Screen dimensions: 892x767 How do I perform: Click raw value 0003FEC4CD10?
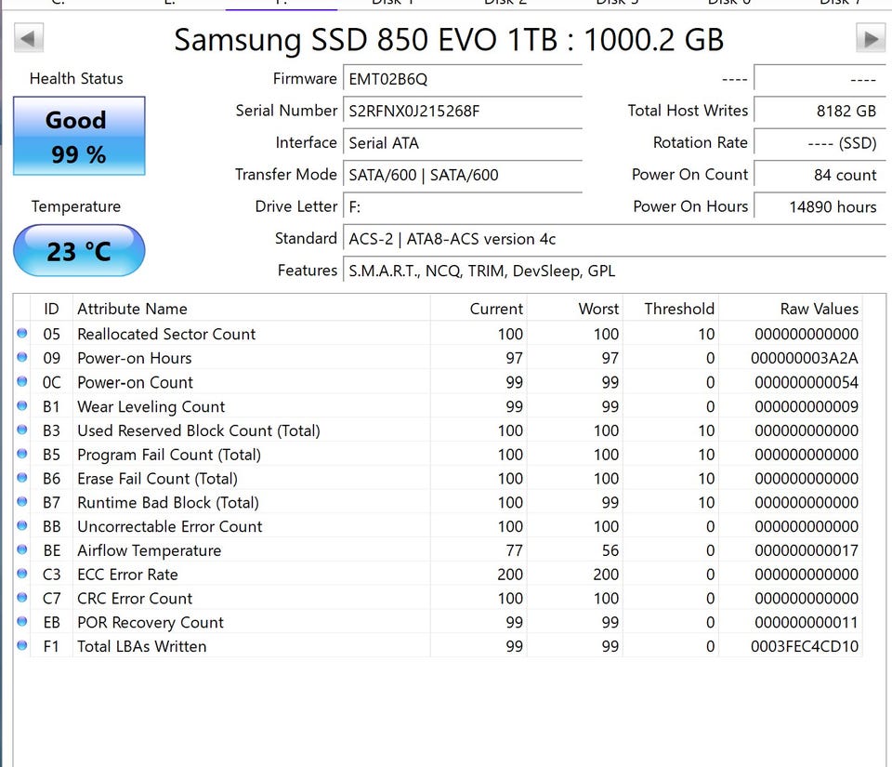click(805, 646)
